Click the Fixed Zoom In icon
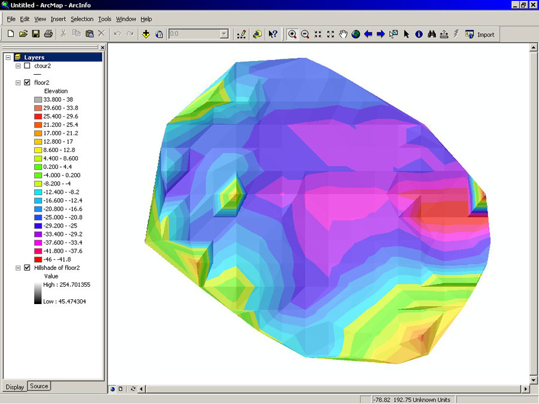The height and width of the screenshot is (404, 539). click(x=317, y=34)
